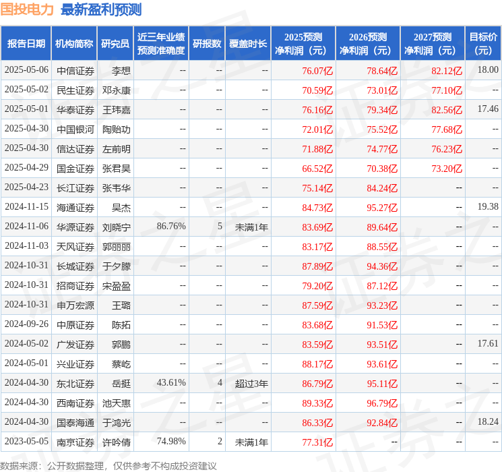The height and width of the screenshot is (472, 502).
Task: Click the 研究员 column header
Action: click(x=115, y=44)
